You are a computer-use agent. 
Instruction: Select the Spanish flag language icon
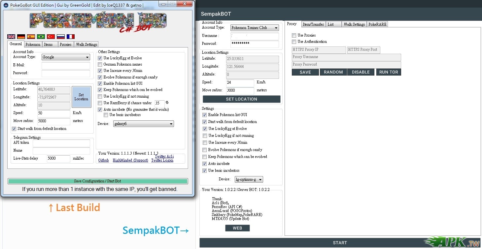pyautogui.click(x=31, y=37)
